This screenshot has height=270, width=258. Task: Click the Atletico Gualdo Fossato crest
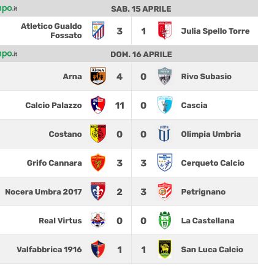point(98,31)
